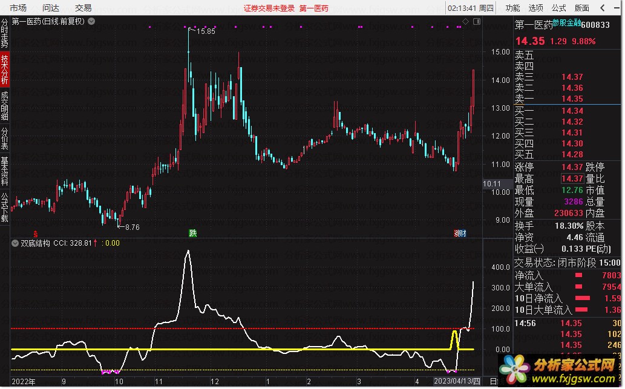
Task: Click the clock 02:13:41 周四
Action: [470, 8]
